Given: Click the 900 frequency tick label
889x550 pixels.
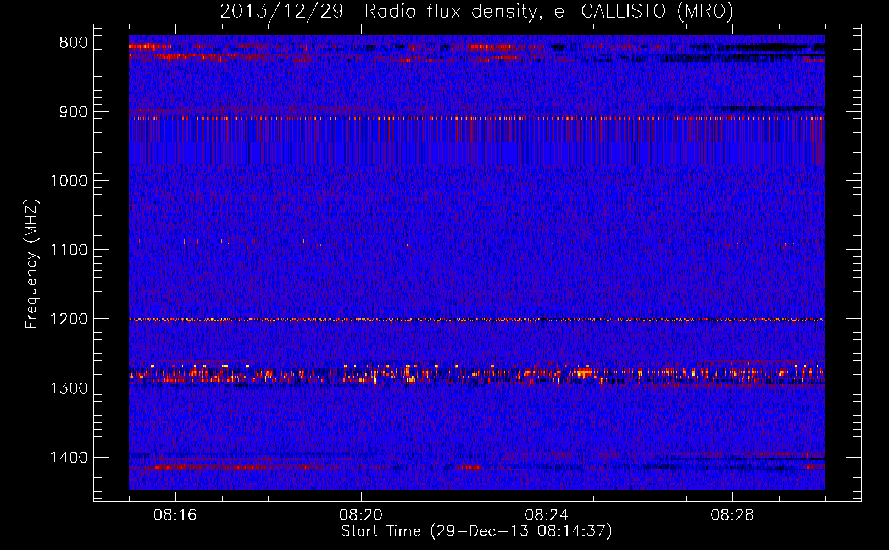Looking at the screenshot, I should point(73,112).
